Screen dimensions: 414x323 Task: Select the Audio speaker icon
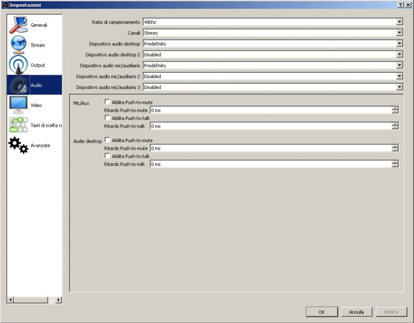coord(19,85)
